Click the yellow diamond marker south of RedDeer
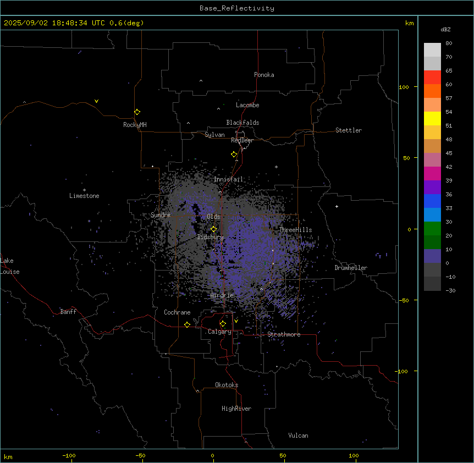This screenshot has width=474, height=463. click(234, 155)
